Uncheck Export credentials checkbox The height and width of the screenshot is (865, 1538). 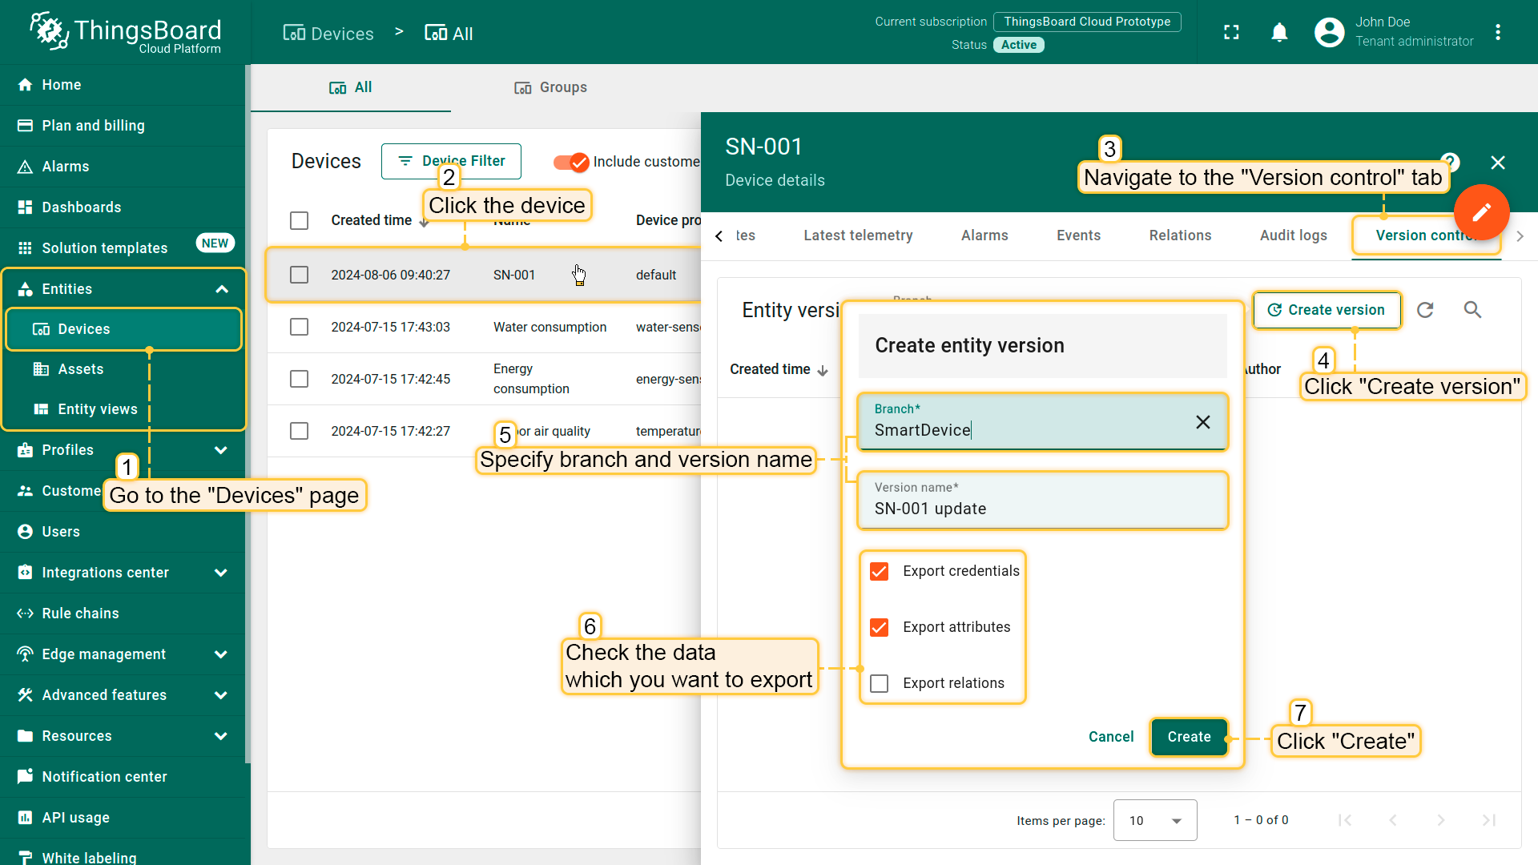pos(879,571)
